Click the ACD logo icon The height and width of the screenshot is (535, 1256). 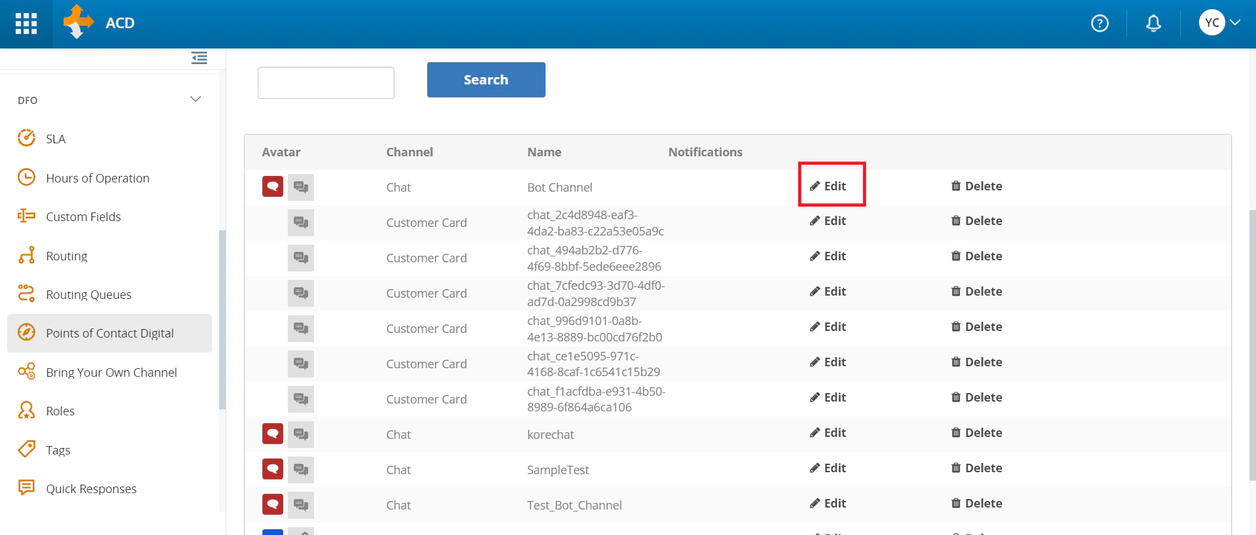point(78,22)
